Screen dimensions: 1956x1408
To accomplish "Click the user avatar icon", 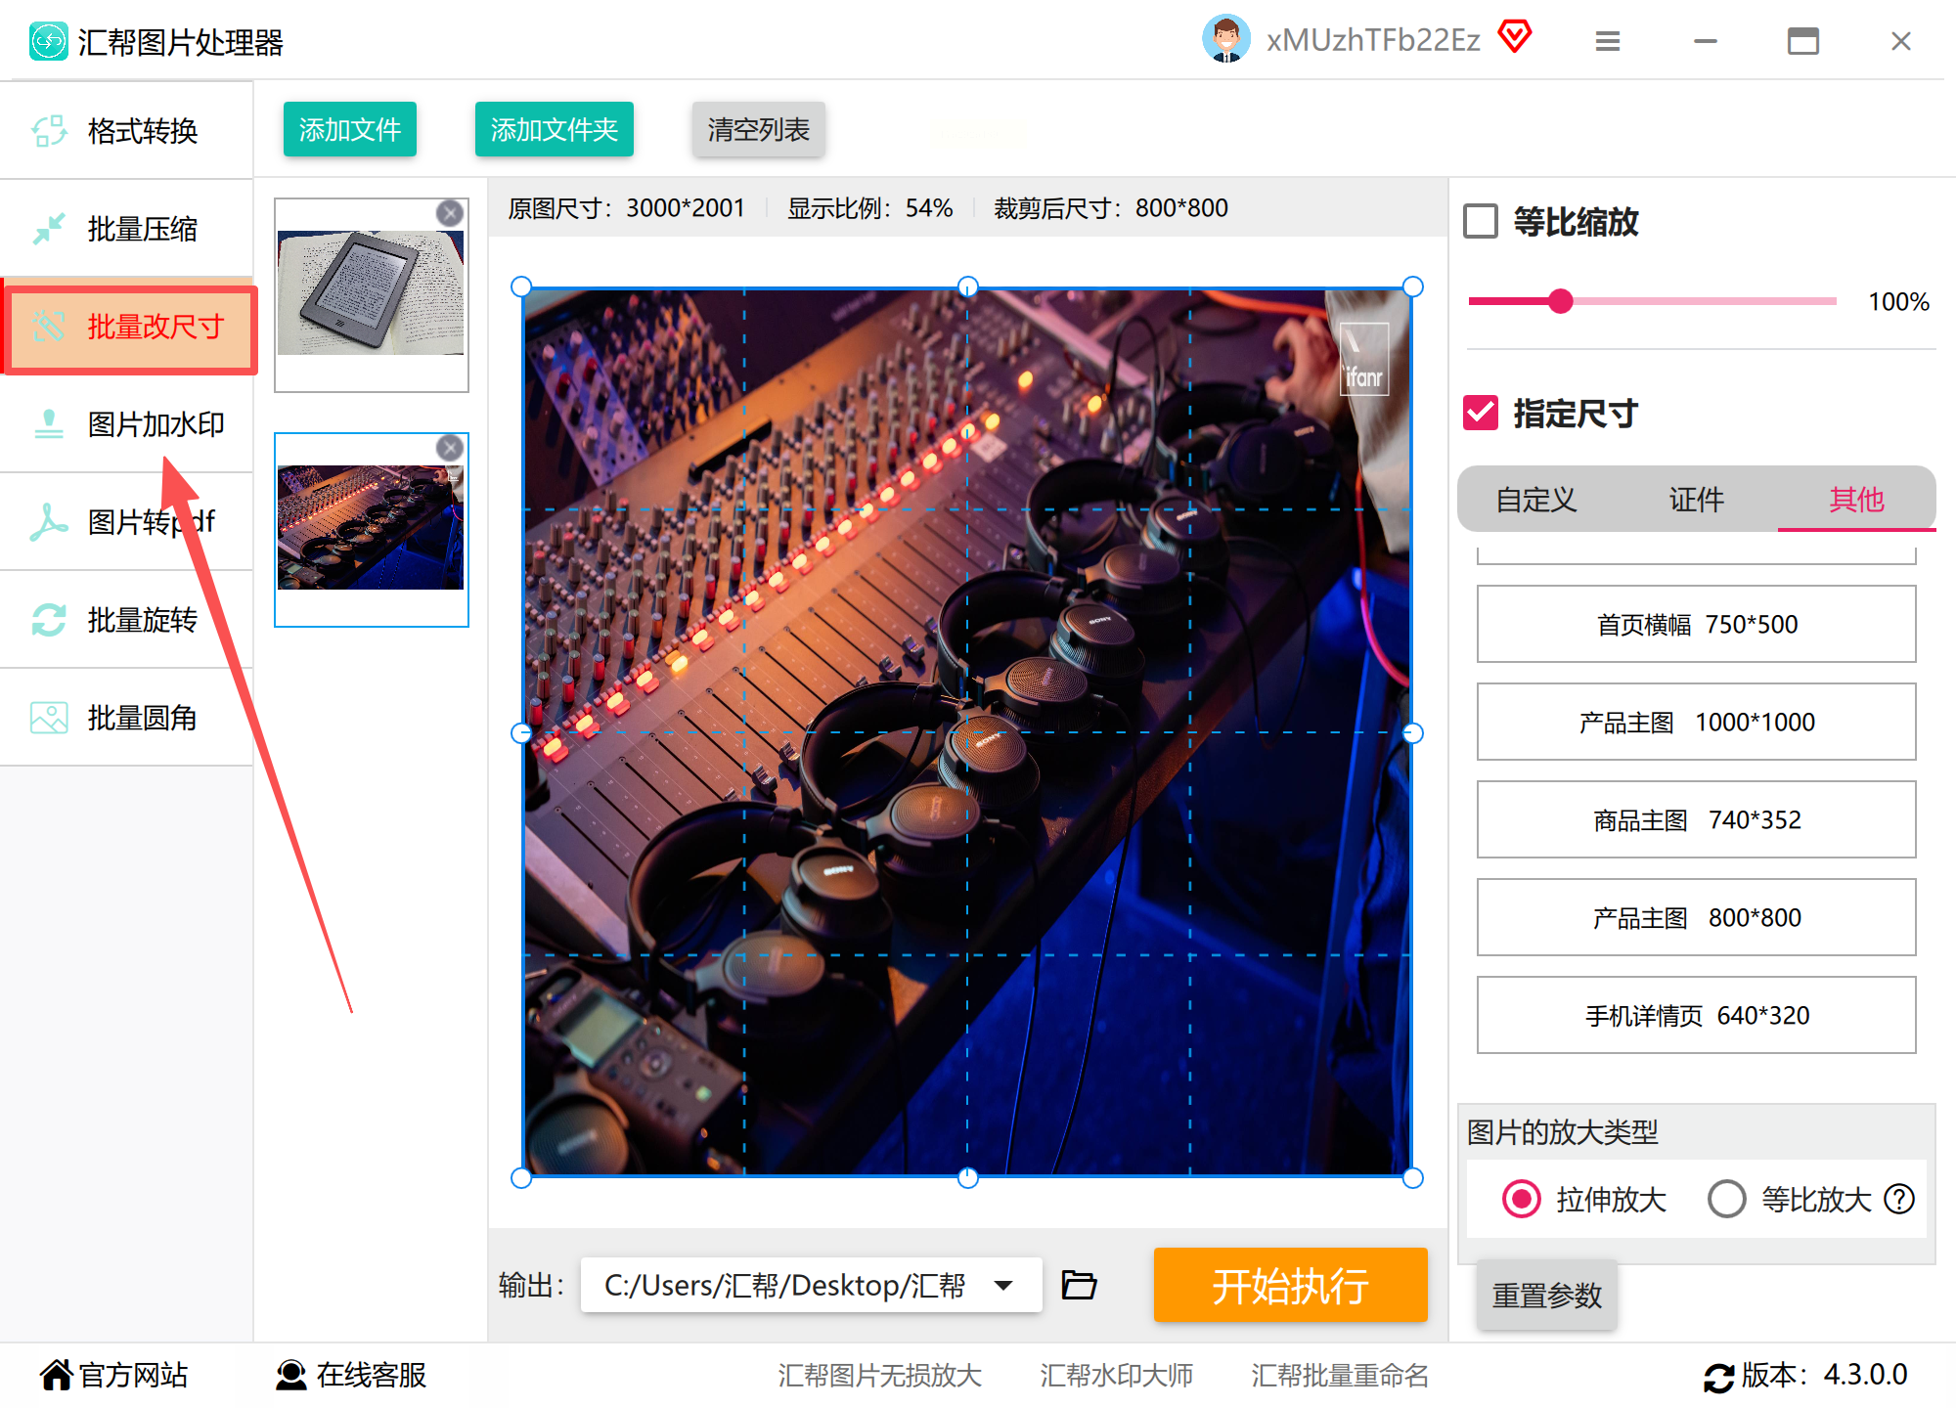I will [x=1225, y=39].
